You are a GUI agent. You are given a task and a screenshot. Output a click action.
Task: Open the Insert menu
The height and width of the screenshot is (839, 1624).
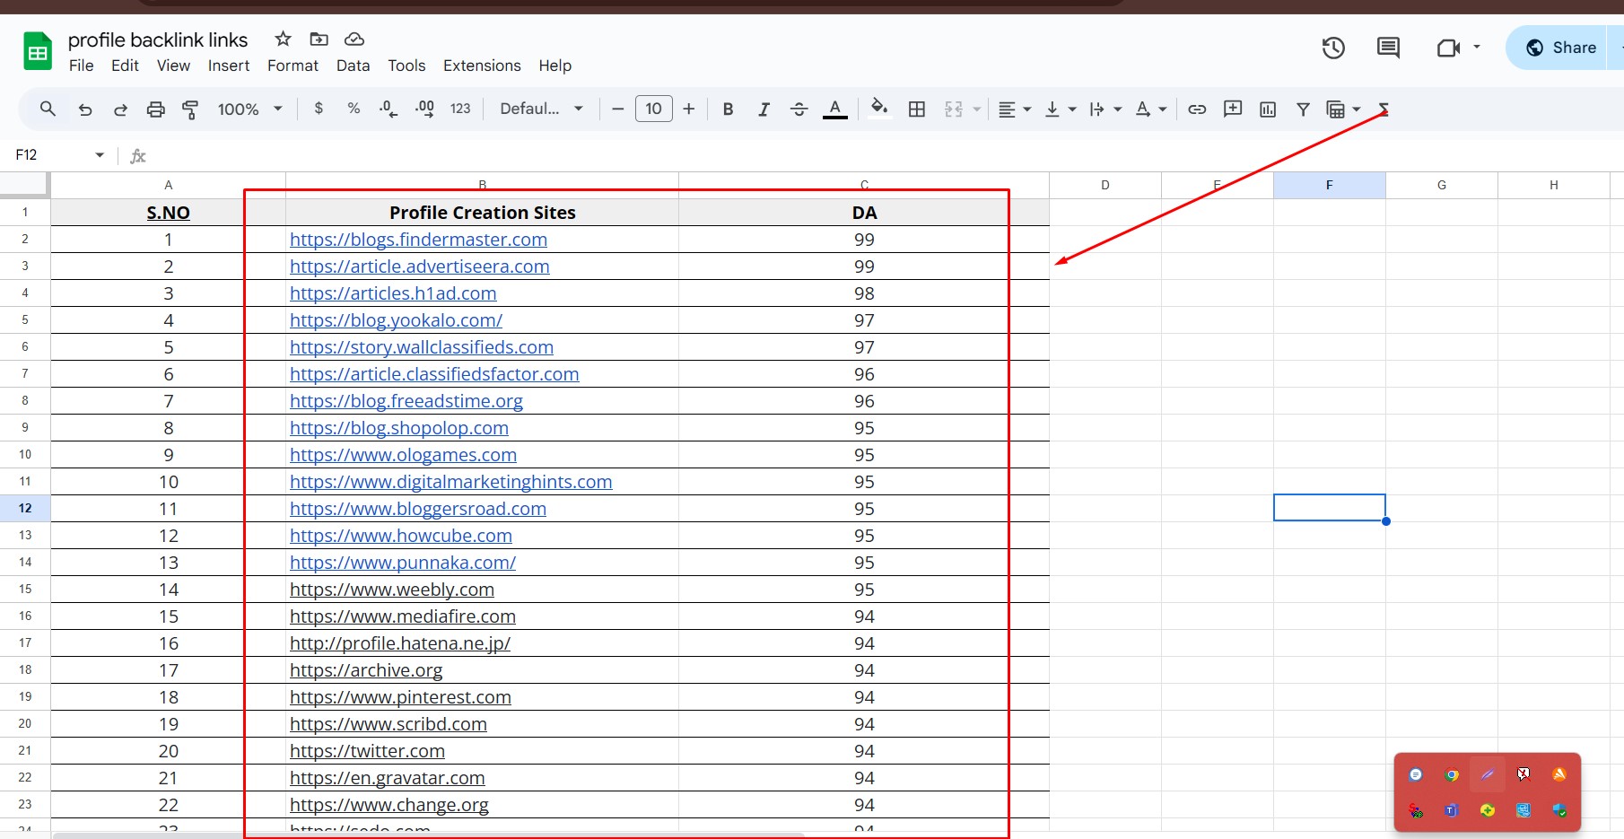(229, 66)
